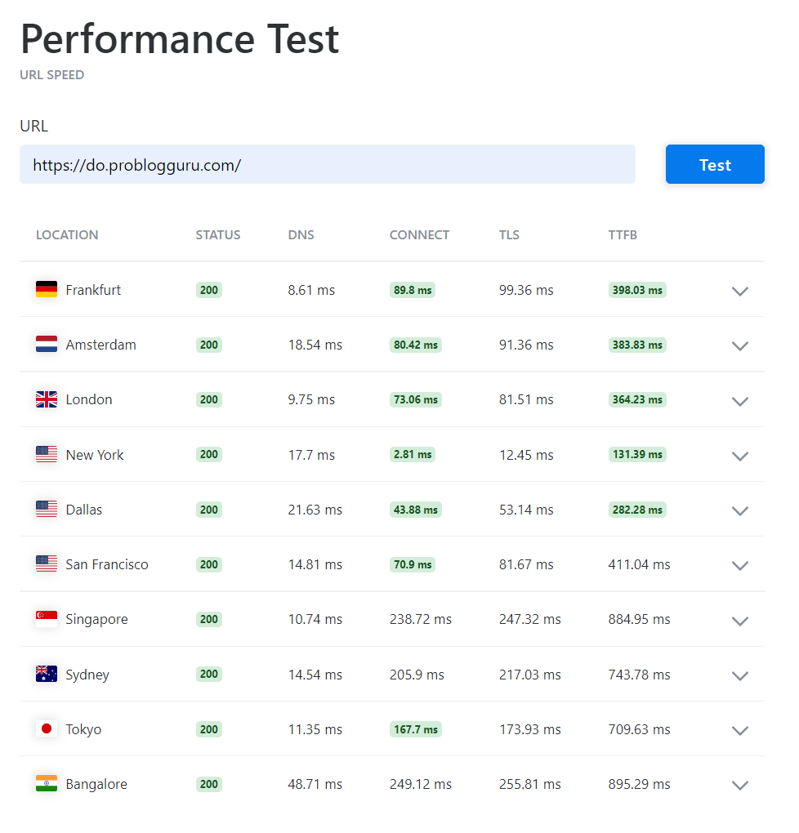The width and height of the screenshot is (799, 833).
Task: Open the San Francisco row chevron
Action: (740, 565)
